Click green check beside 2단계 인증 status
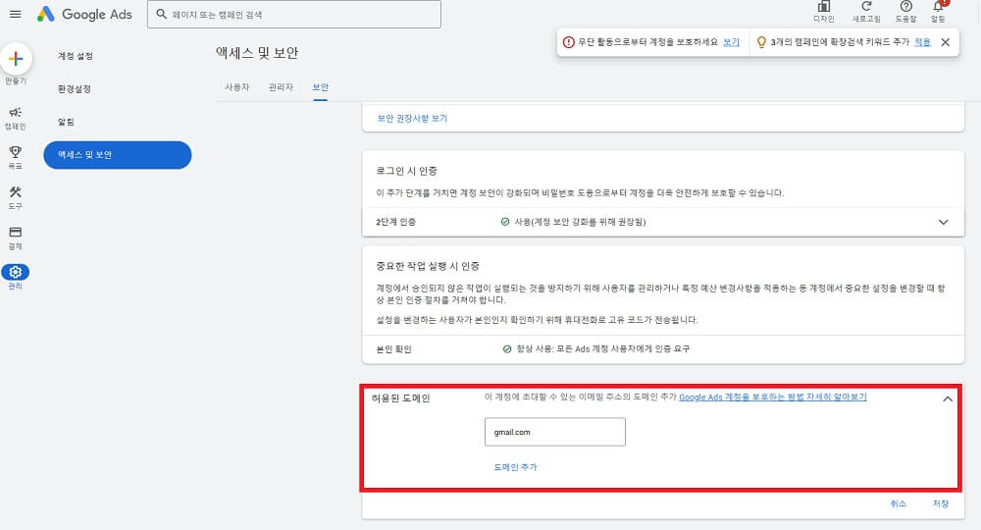Viewport: 981px width, 530px height. point(505,222)
